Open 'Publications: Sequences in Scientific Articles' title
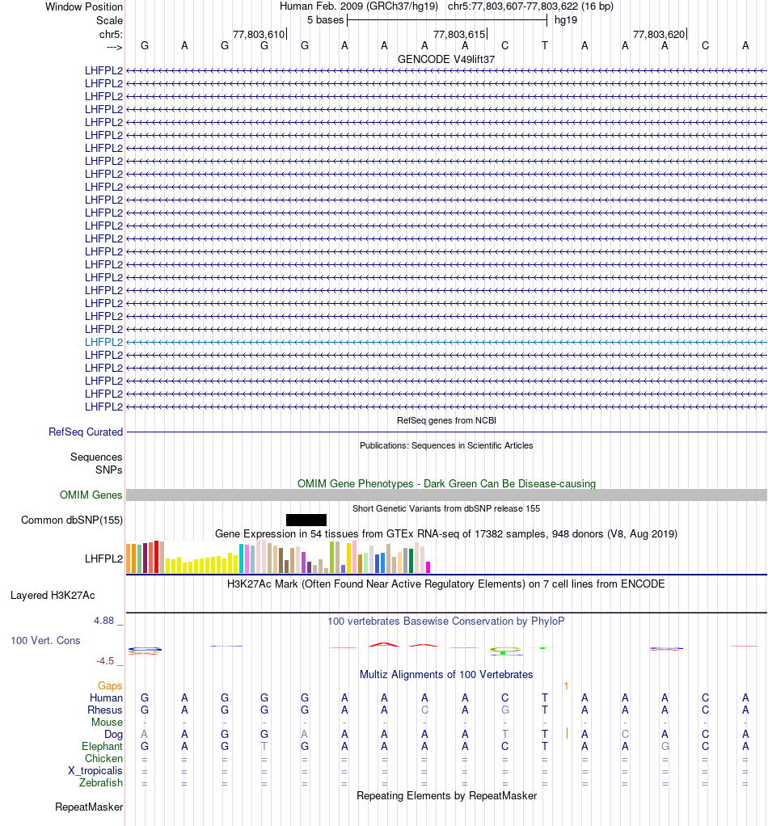 pyautogui.click(x=446, y=445)
